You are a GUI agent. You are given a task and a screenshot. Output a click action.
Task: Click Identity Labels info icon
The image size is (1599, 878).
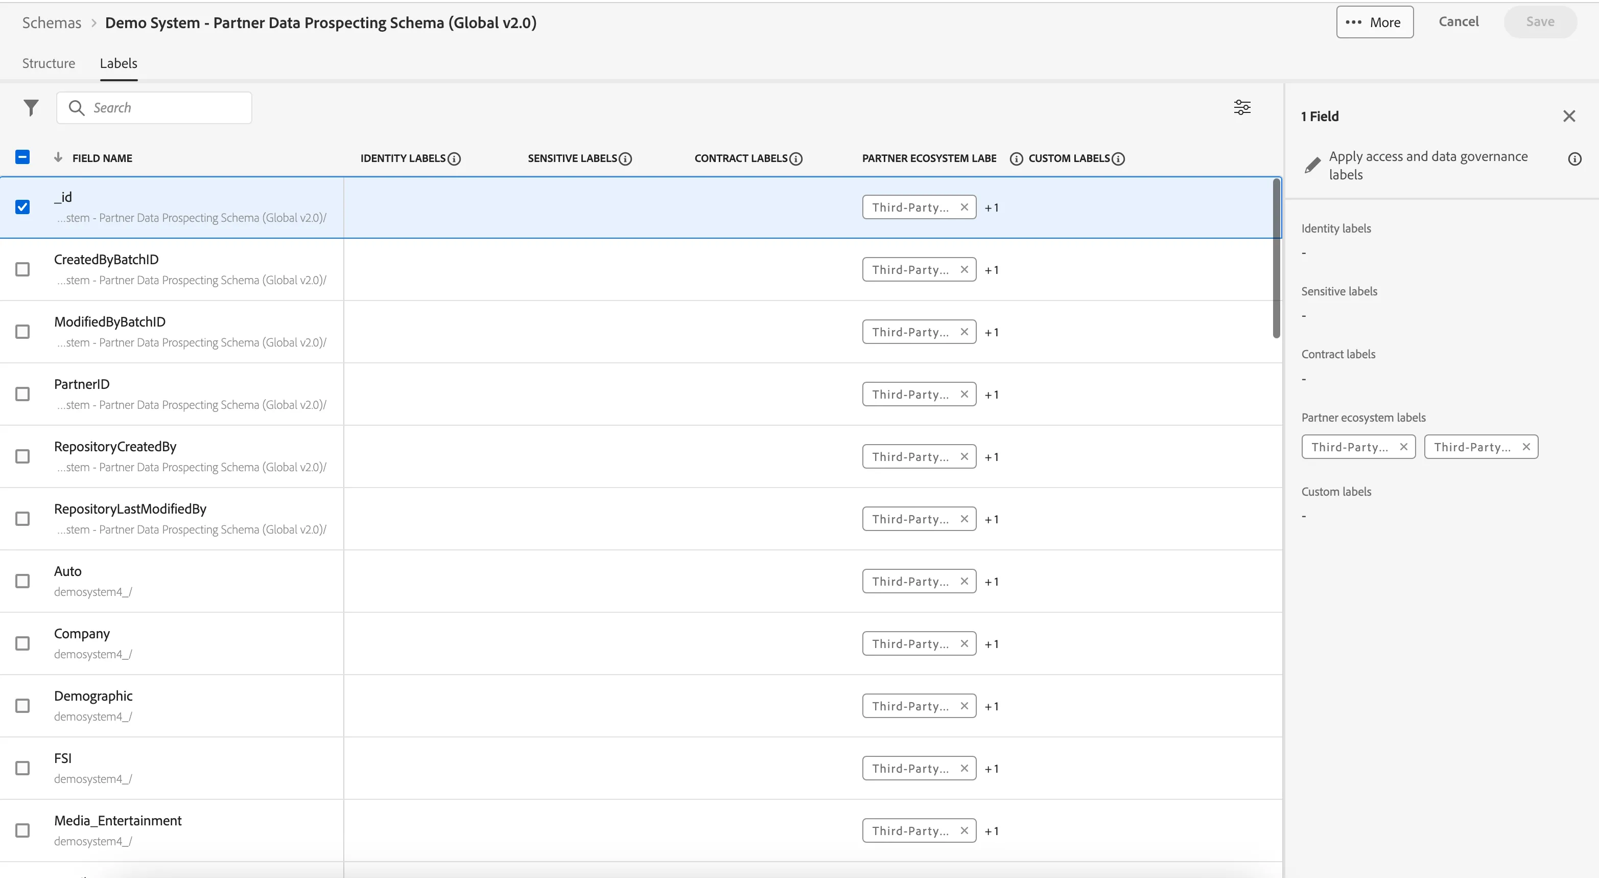point(454,159)
